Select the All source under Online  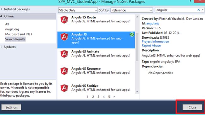[7, 24]
